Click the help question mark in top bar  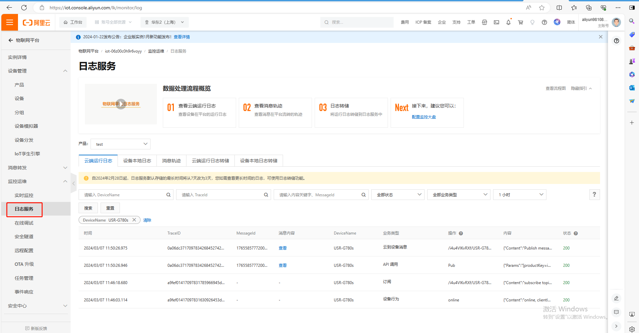coord(544,22)
